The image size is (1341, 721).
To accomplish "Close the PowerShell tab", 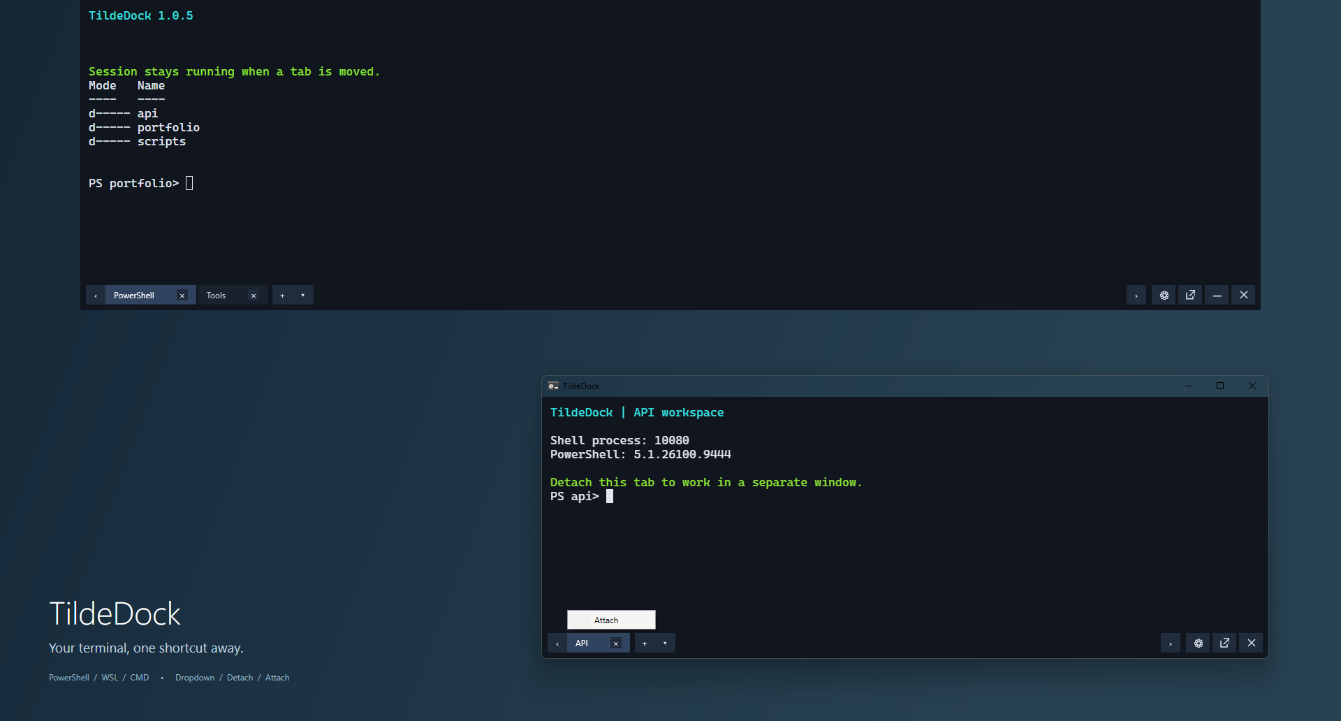I will point(182,296).
